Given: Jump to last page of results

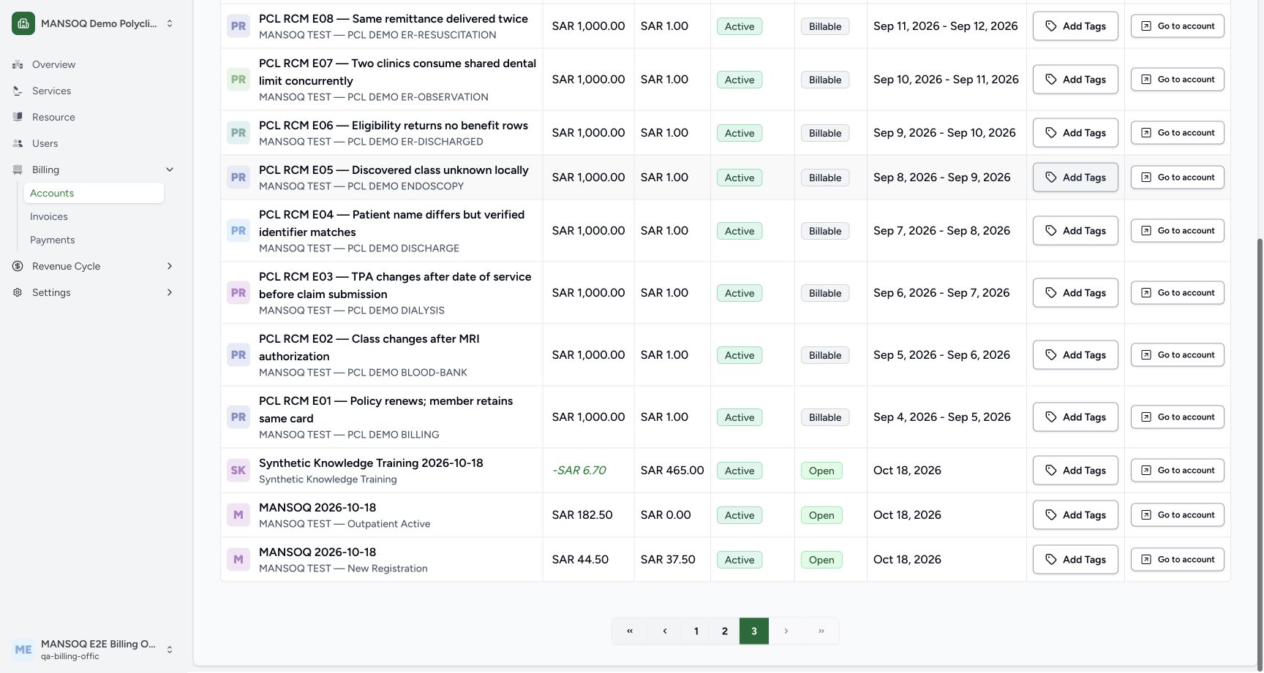Looking at the screenshot, I should [x=821, y=631].
